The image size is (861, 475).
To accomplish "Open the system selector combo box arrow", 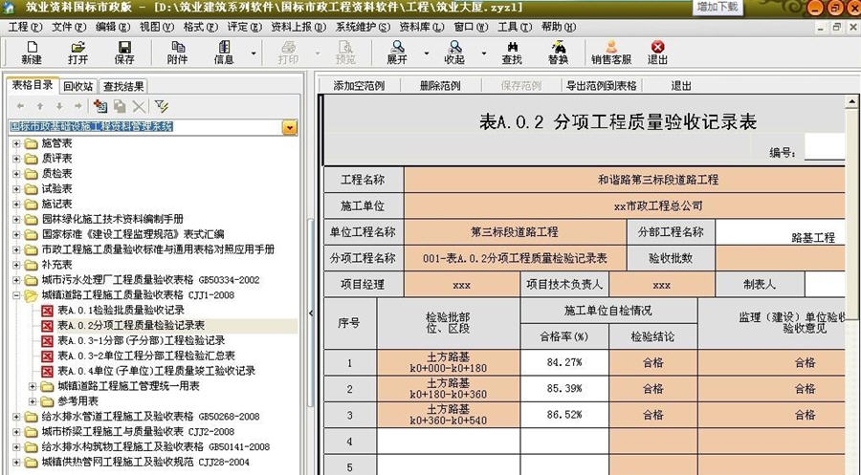I will click(x=289, y=127).
